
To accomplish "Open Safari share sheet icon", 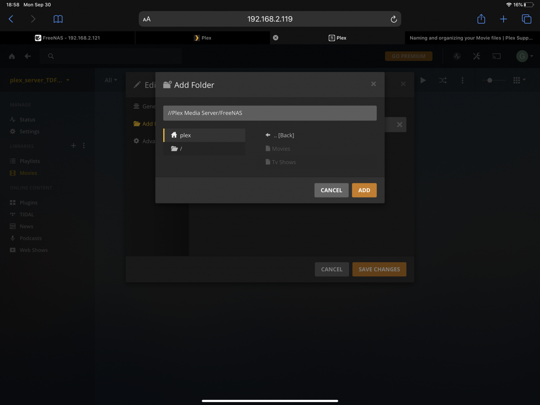I will 481,19.
